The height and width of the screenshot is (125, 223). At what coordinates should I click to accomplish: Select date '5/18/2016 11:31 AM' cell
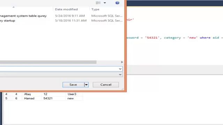coord(71,20)
